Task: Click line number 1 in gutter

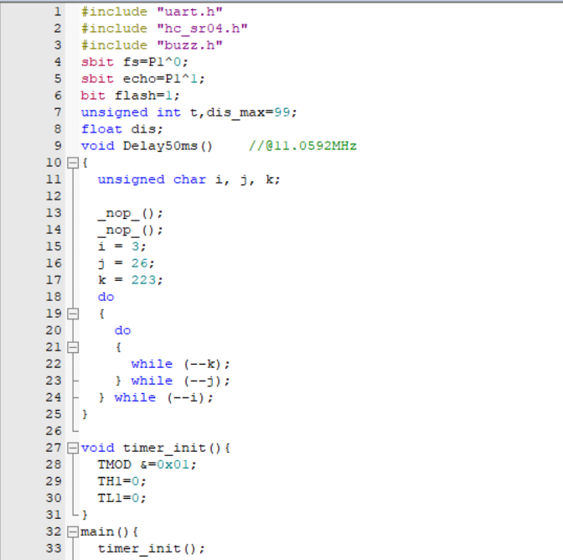Action: [x=58, y=12]
